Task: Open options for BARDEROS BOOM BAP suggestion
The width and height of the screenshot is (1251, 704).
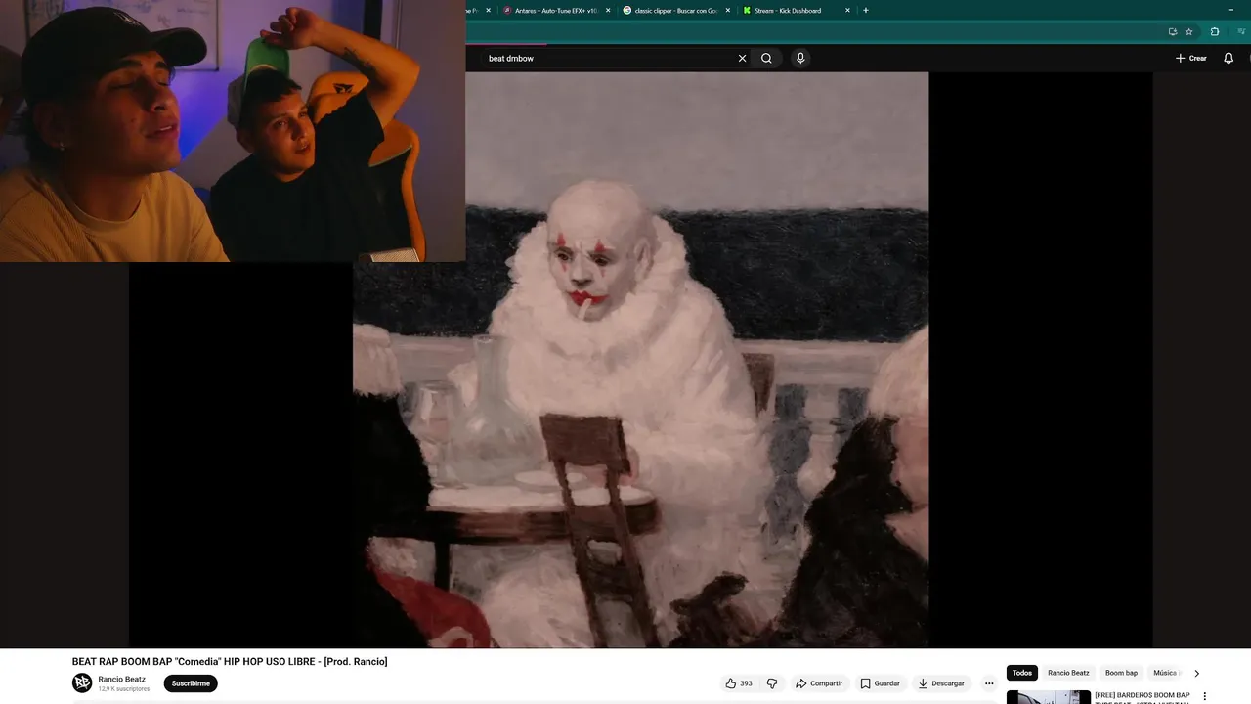Action: pyautogui.click(x=1204, y=696)
